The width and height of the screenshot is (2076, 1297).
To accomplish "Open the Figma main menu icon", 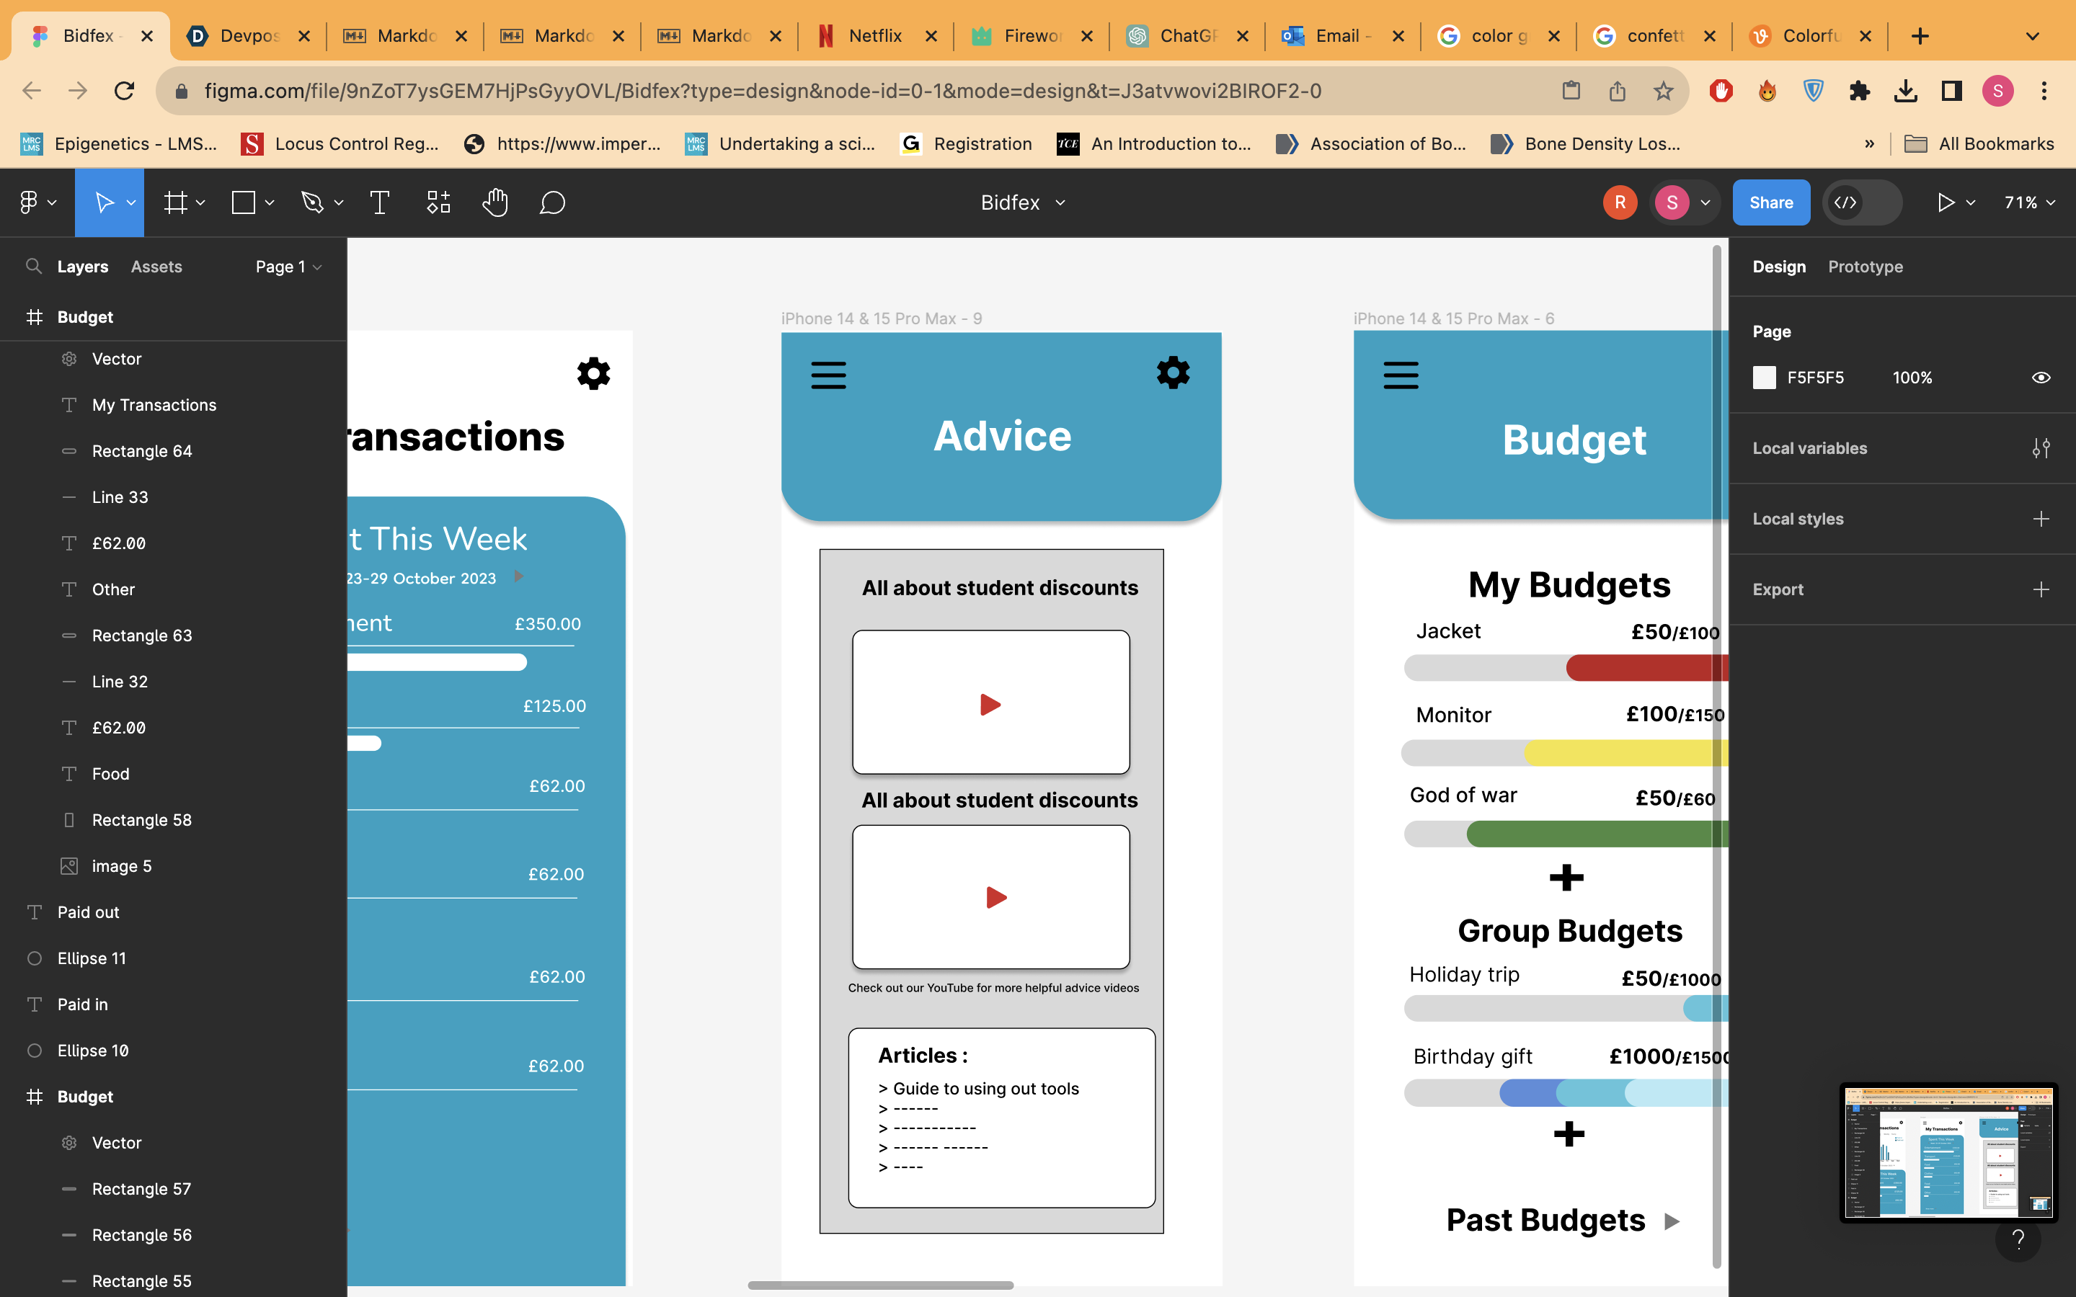I will (29, 202).
